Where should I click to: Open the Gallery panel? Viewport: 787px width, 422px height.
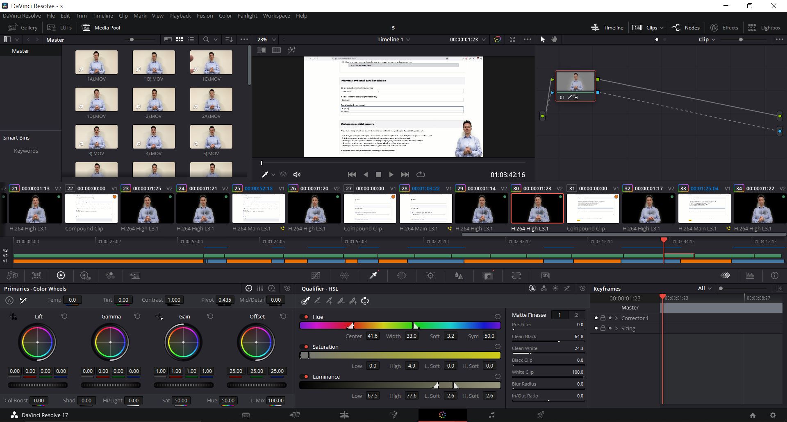(23, 27)
